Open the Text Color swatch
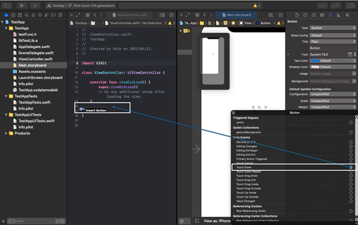The width and height of the screenshot is (358, 225). point(315,61)
